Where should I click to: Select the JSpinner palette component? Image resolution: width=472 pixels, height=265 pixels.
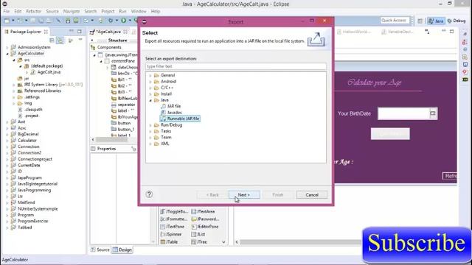coord(171,234)
